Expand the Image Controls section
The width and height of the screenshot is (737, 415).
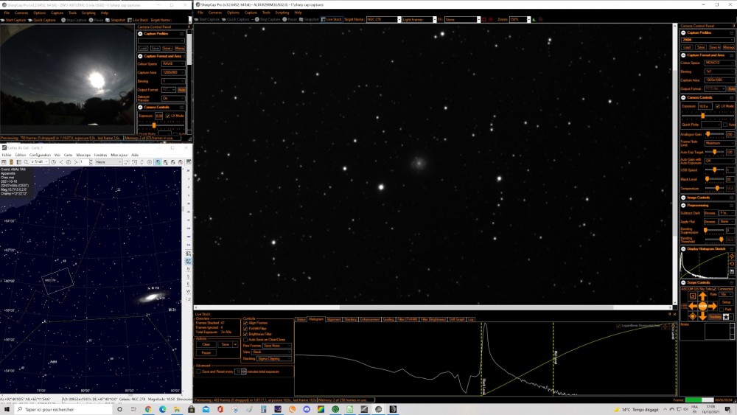(683, 198)
